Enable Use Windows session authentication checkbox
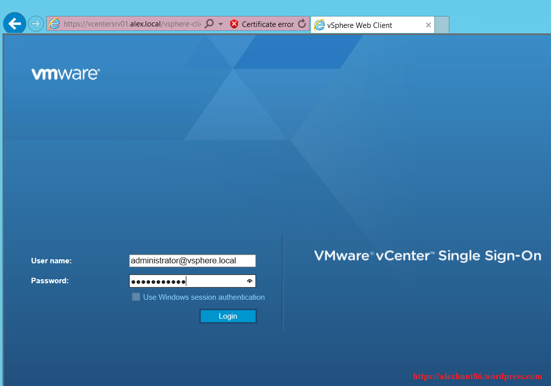 coord(136,297)
